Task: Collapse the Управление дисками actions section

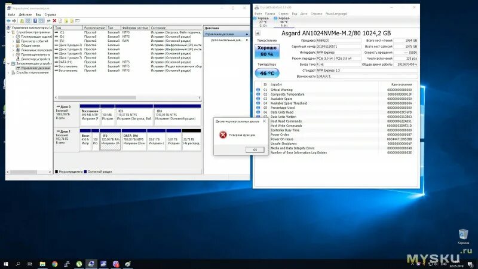Action: pos(247,34)
